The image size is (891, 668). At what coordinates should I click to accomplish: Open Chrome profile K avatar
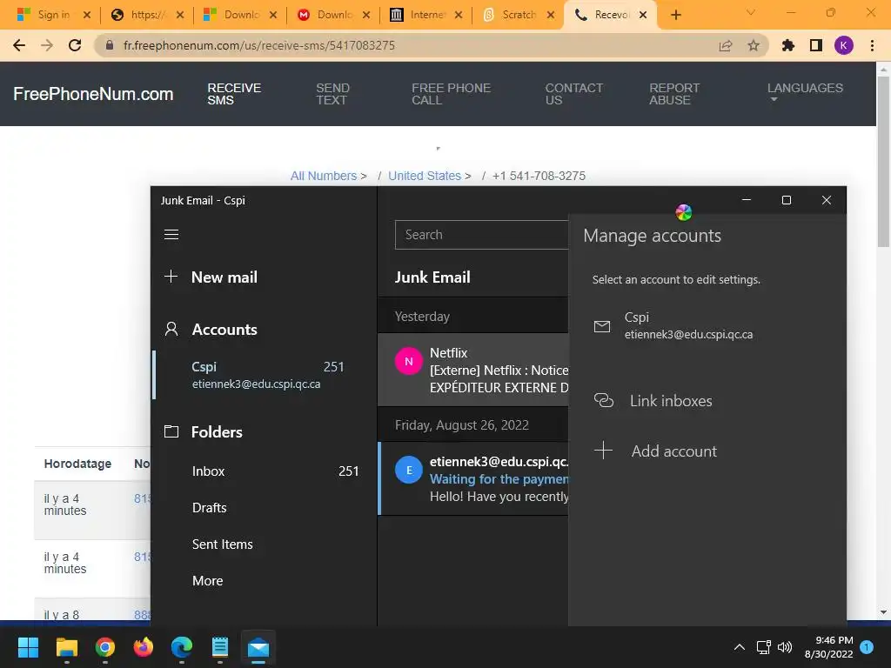(x=844, y=45)
